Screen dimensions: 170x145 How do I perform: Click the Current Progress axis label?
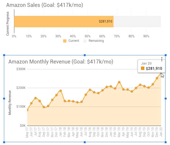pos(8,24)
